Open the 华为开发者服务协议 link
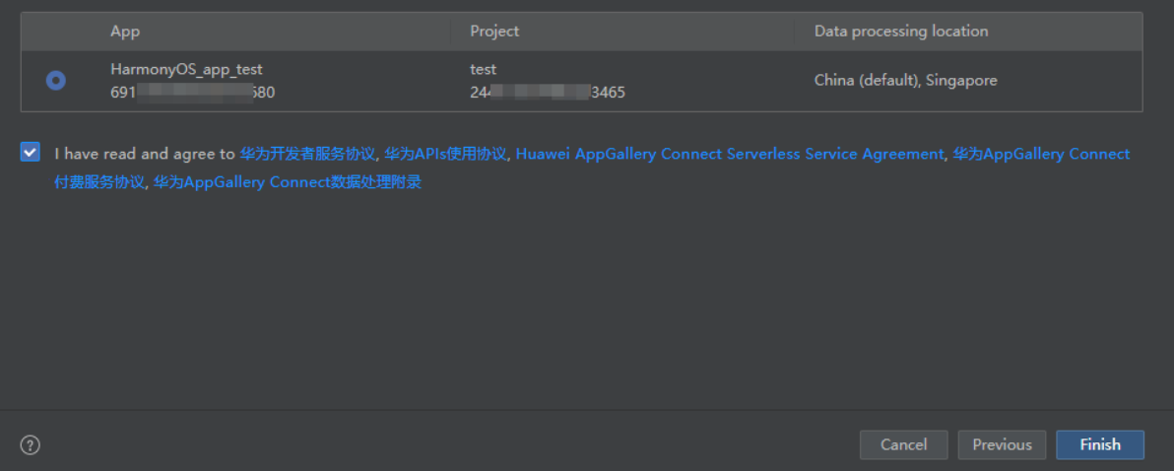The image size is (1174, 471). pos(307,155)
